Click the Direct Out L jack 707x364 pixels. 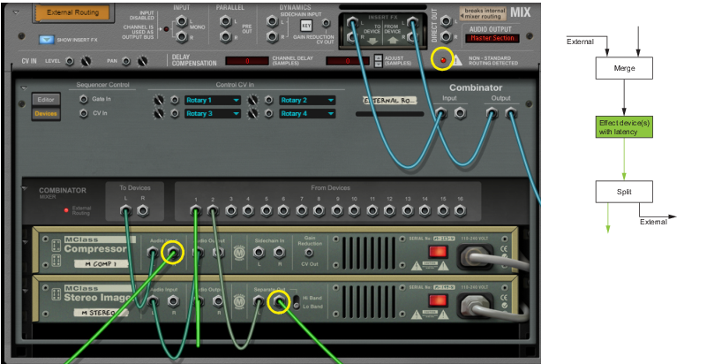[x=446, y=20]
